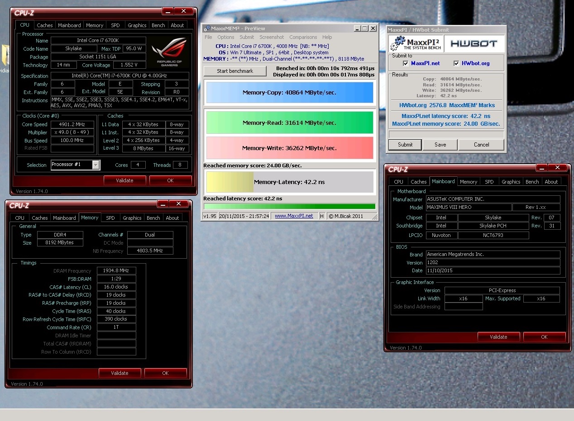Click the ROG Republic of Gamers logo
This screenshot has width=574, height=421.
169,51
